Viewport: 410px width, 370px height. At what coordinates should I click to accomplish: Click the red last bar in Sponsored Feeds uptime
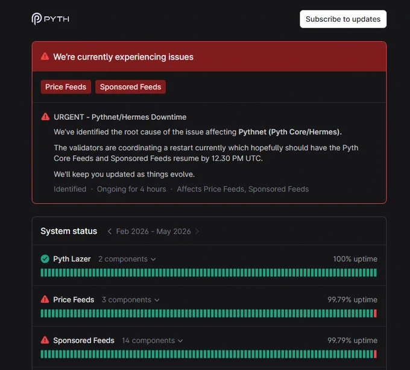[x=375, y=354]
